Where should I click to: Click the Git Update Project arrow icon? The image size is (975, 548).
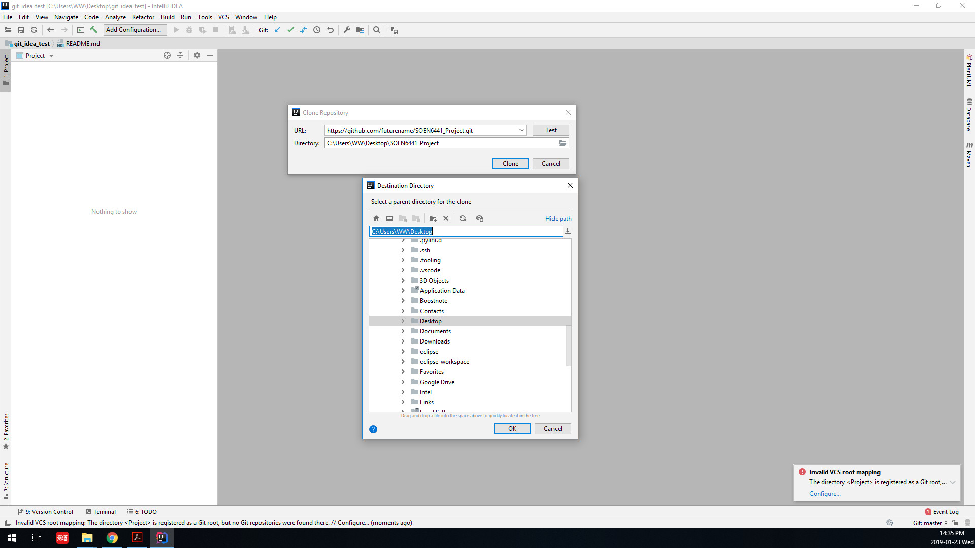277,30
